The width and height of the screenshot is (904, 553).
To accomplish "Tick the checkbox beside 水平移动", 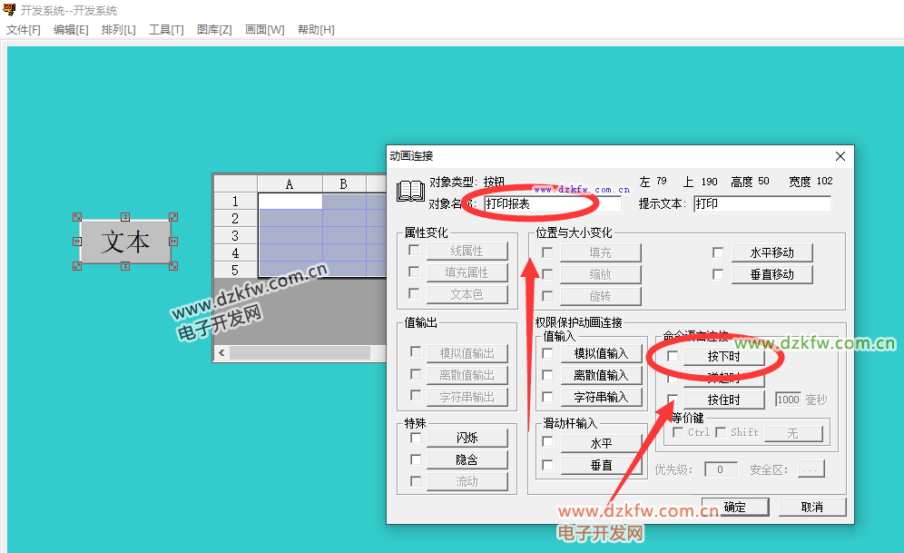I will [718, 252].
